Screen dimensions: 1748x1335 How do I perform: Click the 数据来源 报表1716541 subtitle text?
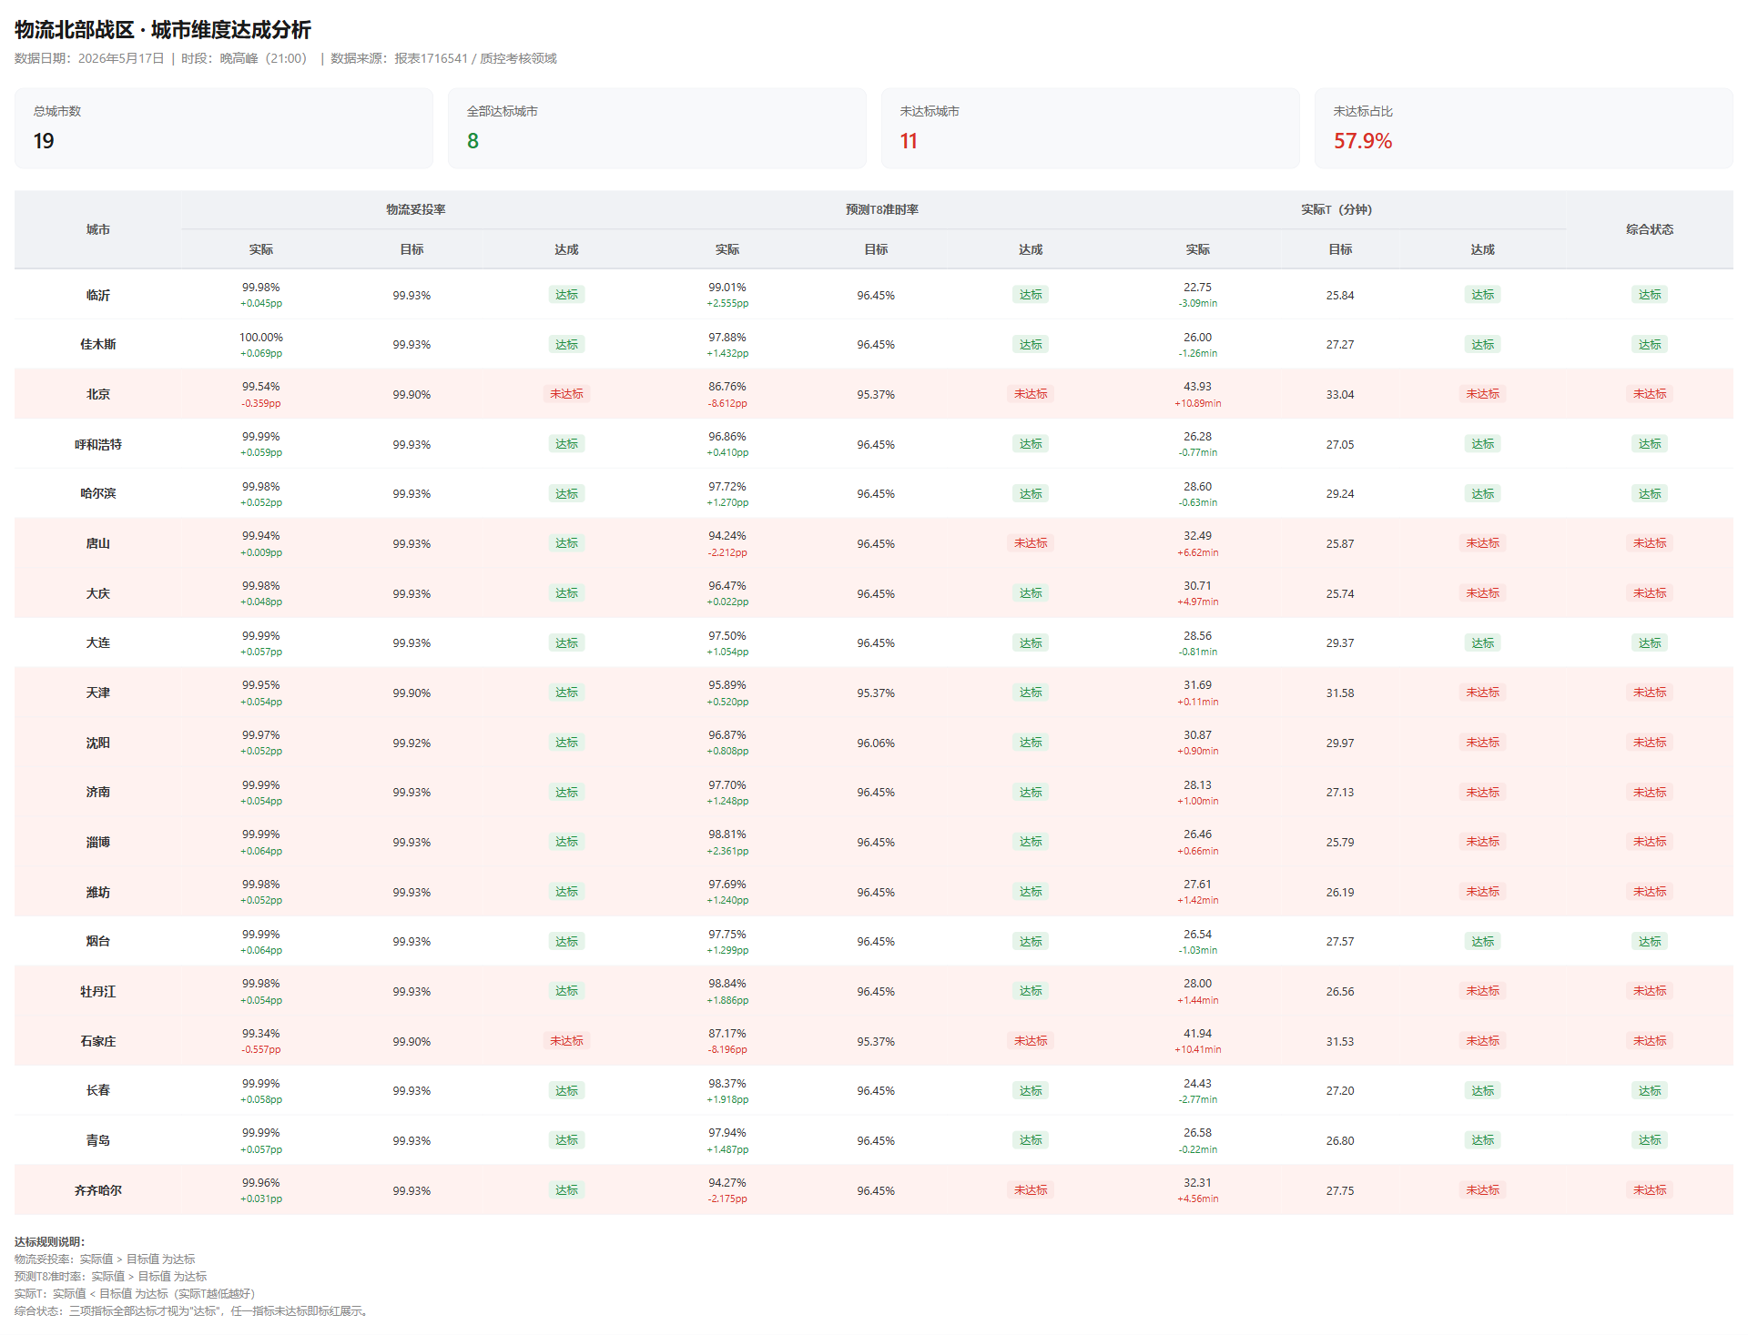pos(443,58)
